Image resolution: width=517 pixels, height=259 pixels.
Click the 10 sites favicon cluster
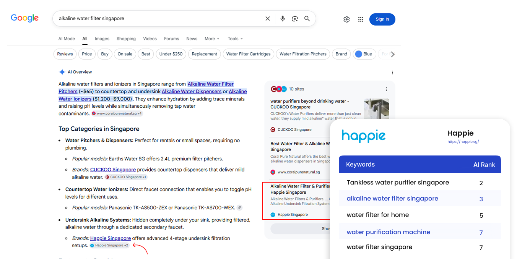279,89
